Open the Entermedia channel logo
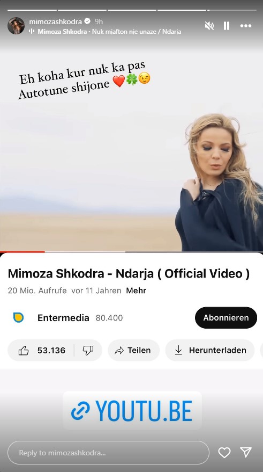 coord(19,317)
